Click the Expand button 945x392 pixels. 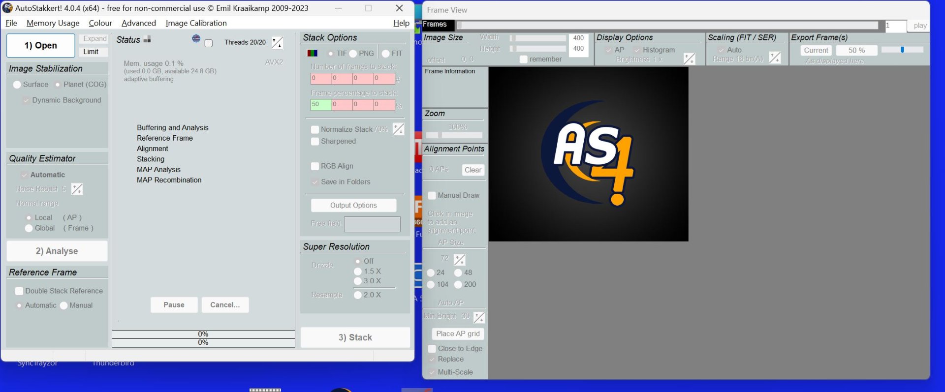click(x=94, y=39)
